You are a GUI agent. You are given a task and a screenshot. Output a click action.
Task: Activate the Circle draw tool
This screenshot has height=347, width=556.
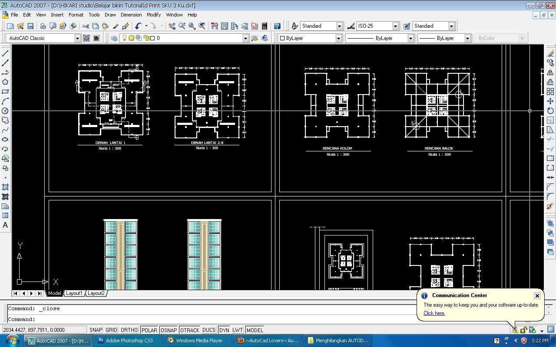(x=5, y=111)
